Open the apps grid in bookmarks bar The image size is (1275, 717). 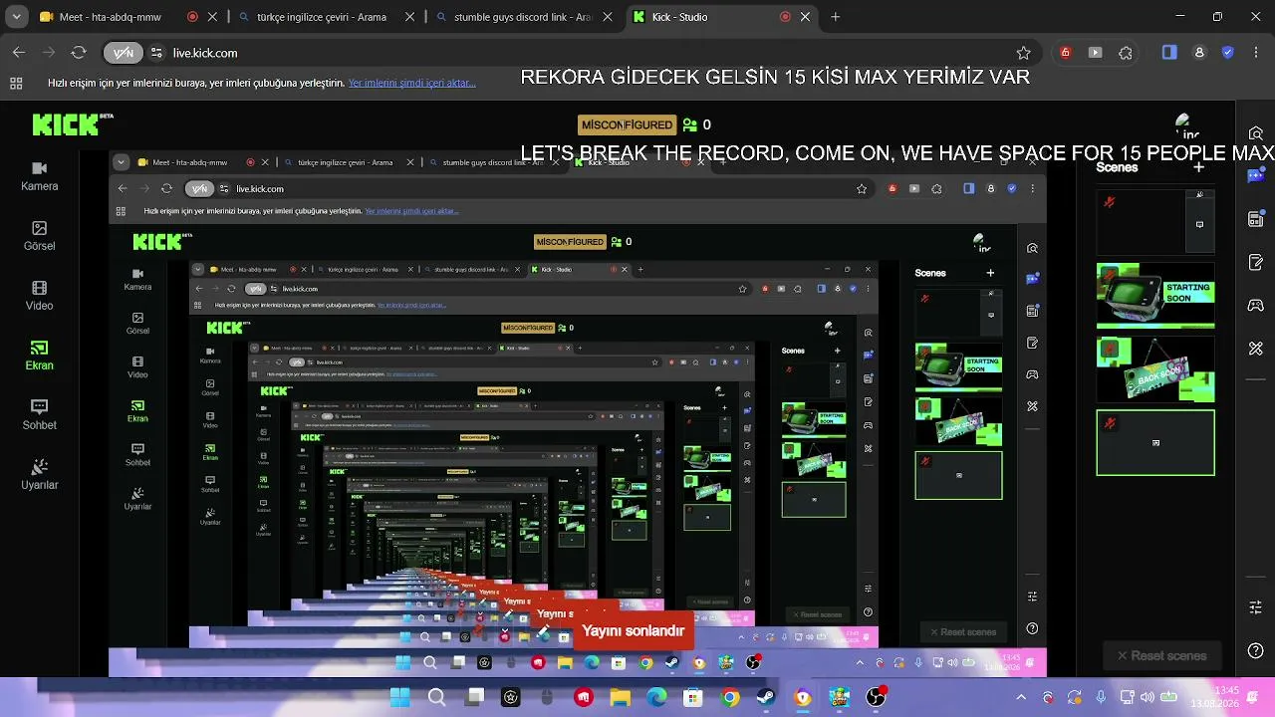(x=16, y=84)
